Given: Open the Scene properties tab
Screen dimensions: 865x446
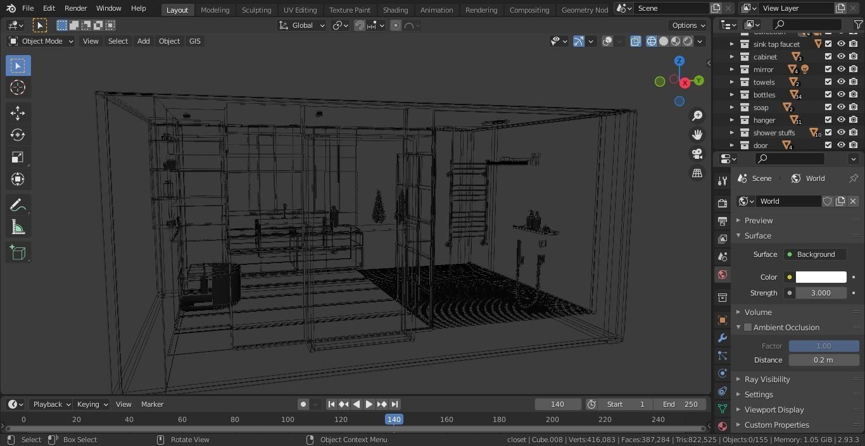Looking at the screenshot, I should pyautogui.click(x=722, y=257).
